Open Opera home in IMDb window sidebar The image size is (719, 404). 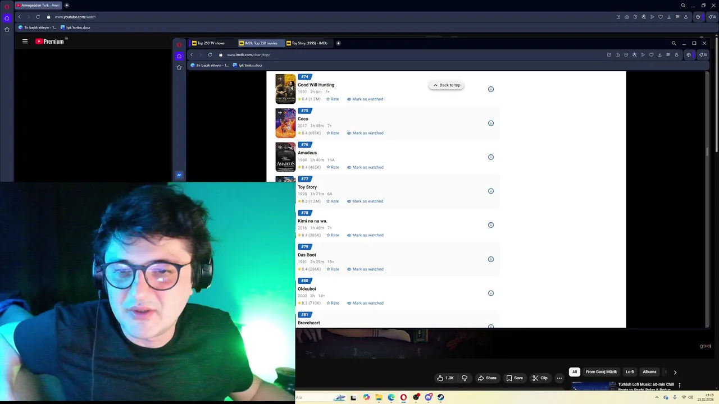[x=179, y=56]
